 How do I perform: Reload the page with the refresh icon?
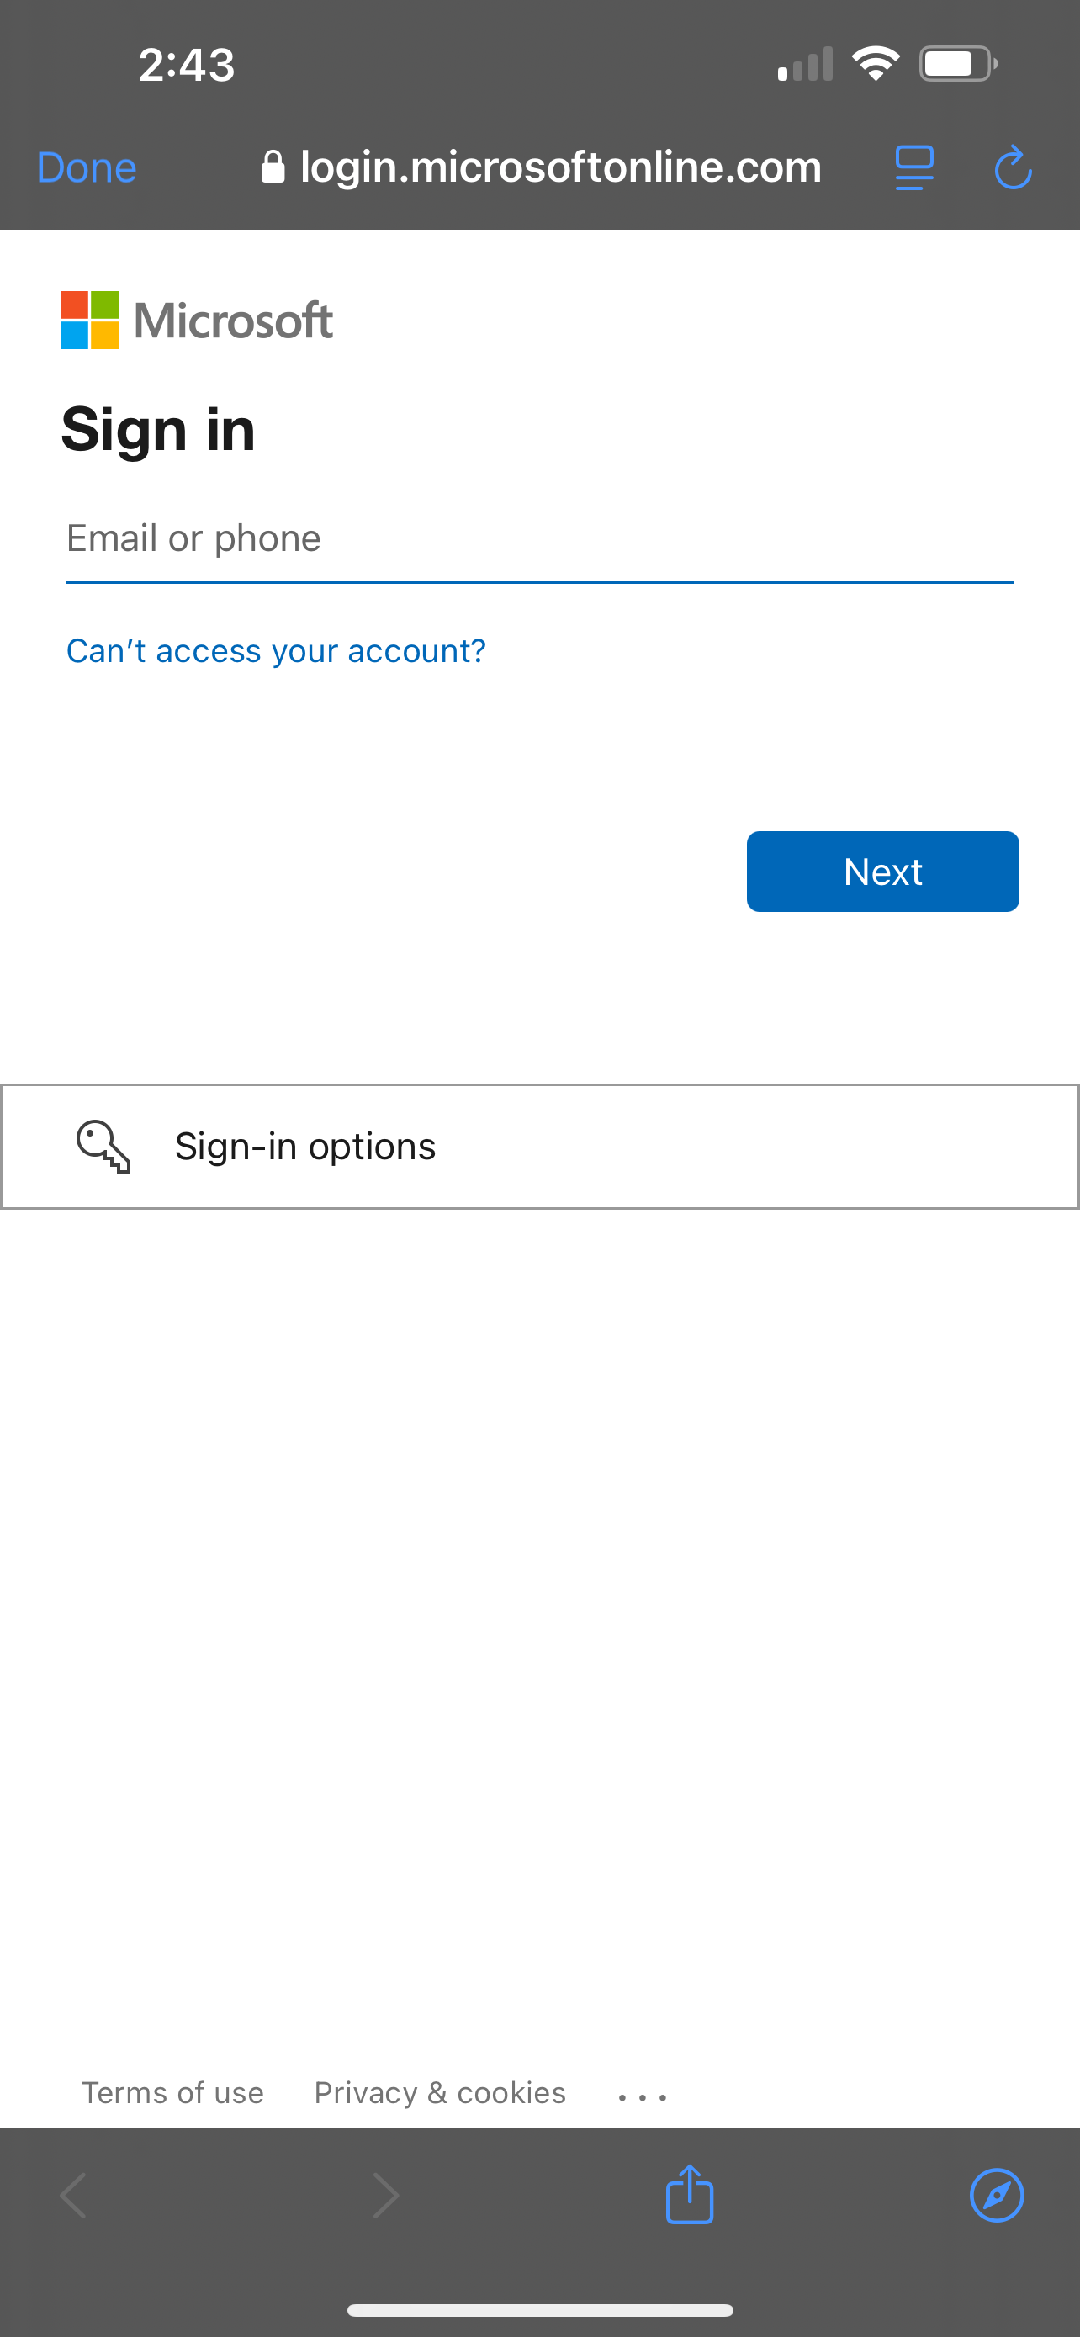[x=1012, y=168]
